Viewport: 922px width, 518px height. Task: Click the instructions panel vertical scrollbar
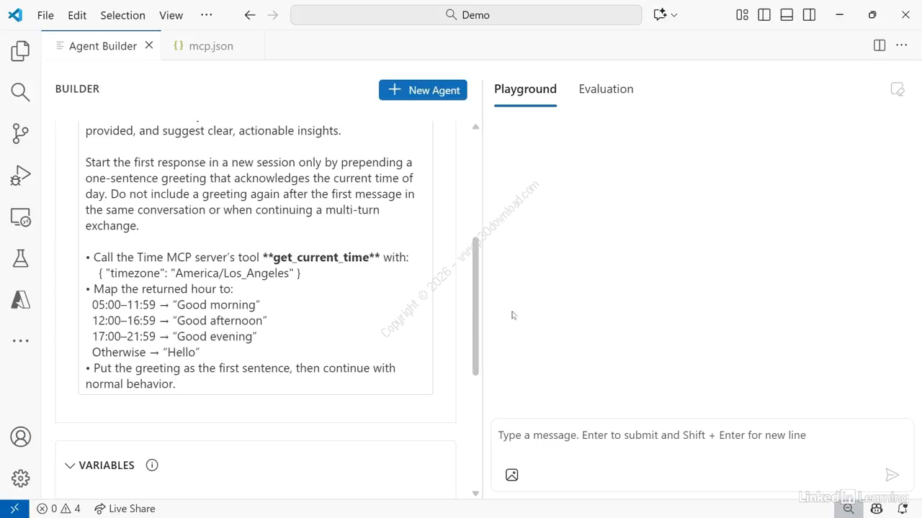pos(475,306)
